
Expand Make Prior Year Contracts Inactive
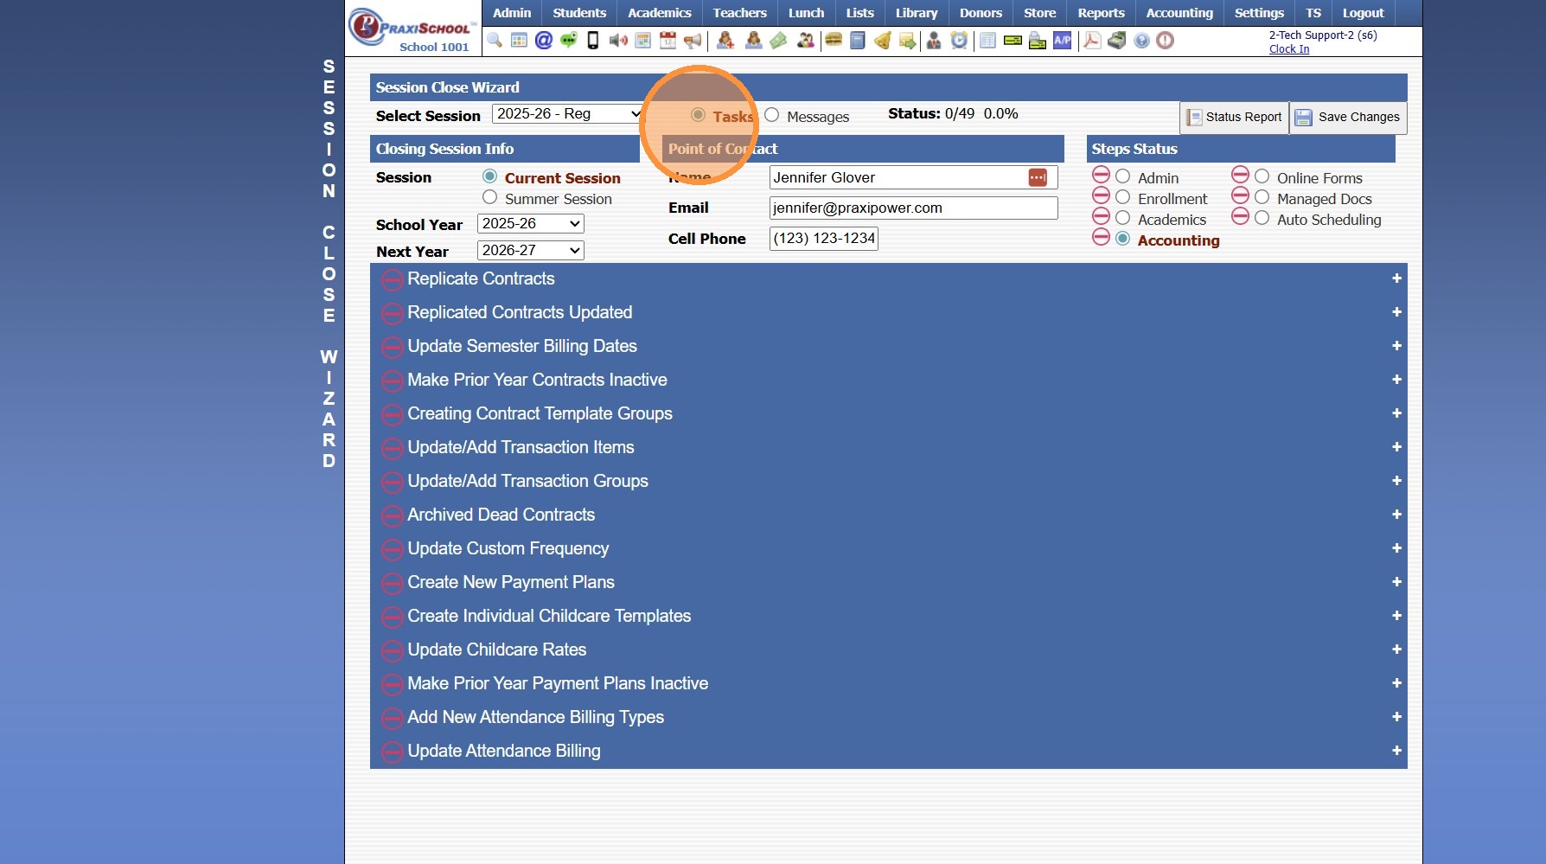tap(1396, 380)
